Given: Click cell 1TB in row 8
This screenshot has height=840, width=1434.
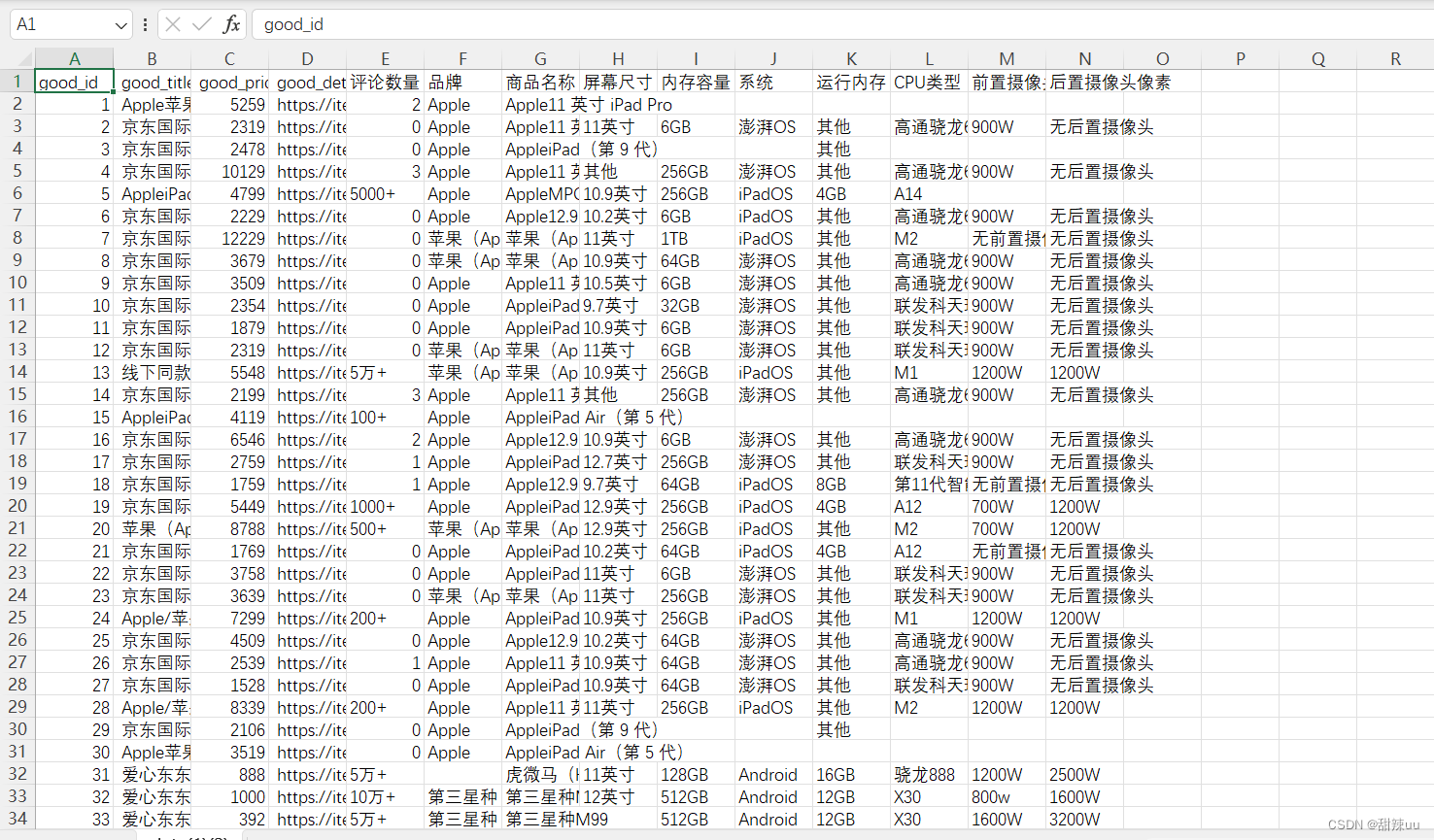Looking at the screenshot, I should coord(697,239).
